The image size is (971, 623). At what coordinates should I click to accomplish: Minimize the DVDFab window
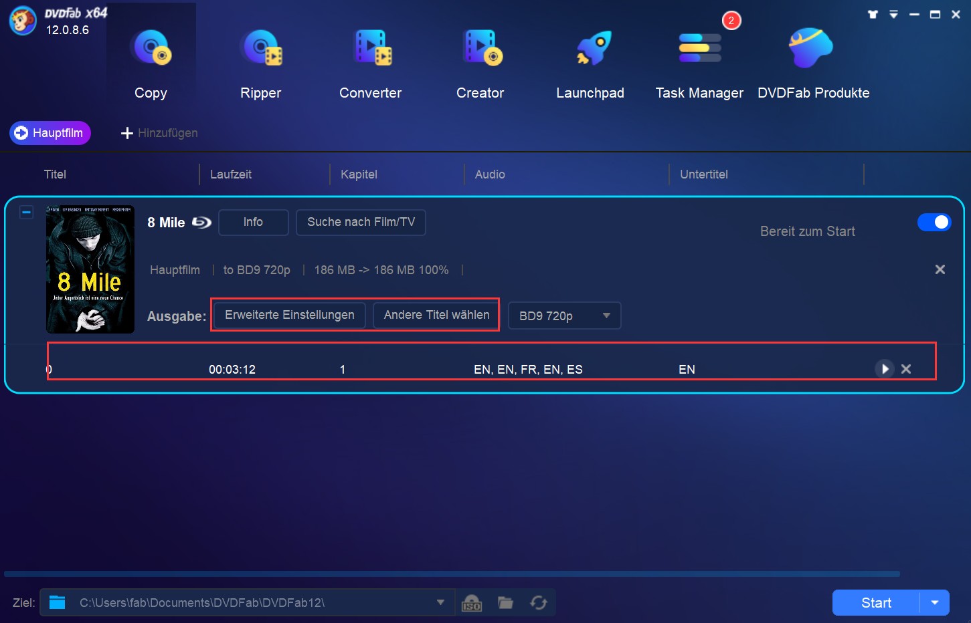[x=914, y=14]
